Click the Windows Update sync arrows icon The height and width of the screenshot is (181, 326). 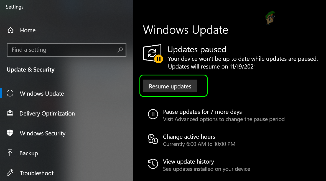(x=10, y=93)
